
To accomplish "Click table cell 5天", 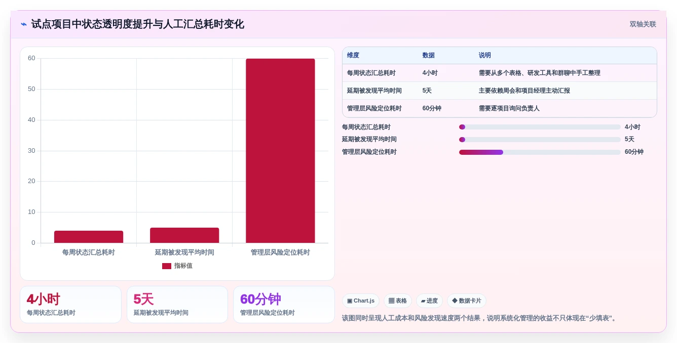I will pos(427,91).
